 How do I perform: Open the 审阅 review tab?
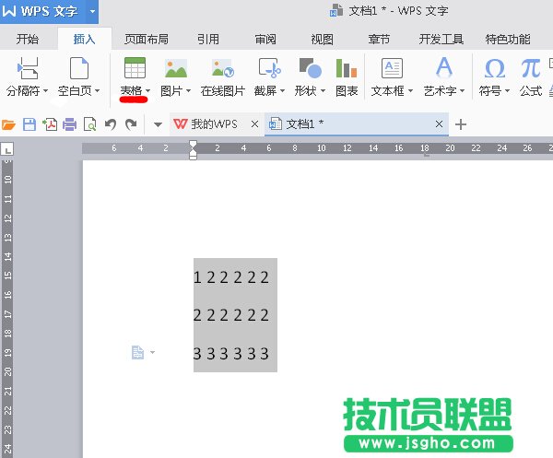click(265, 39)
